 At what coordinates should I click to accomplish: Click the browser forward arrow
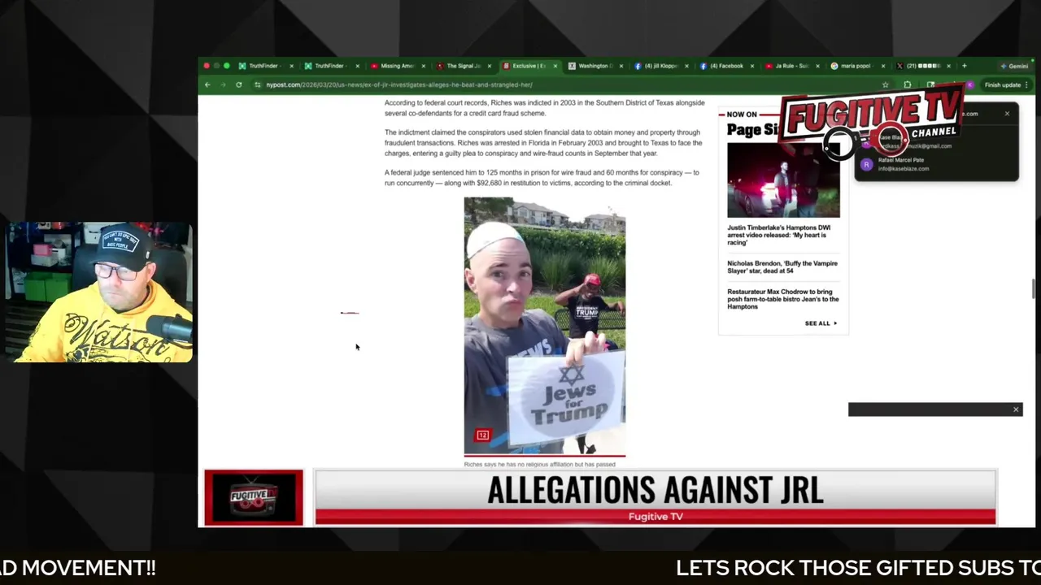(223, 84)
